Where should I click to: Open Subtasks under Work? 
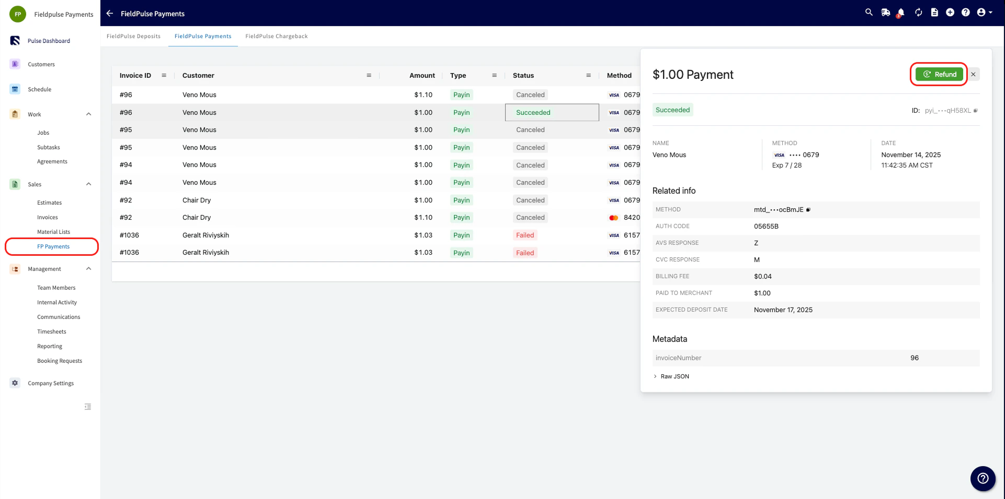[49, 147]
